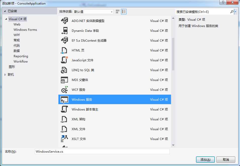The image size is (240, 166).
Task: Select the 数据 category
Action: (17, 51)
